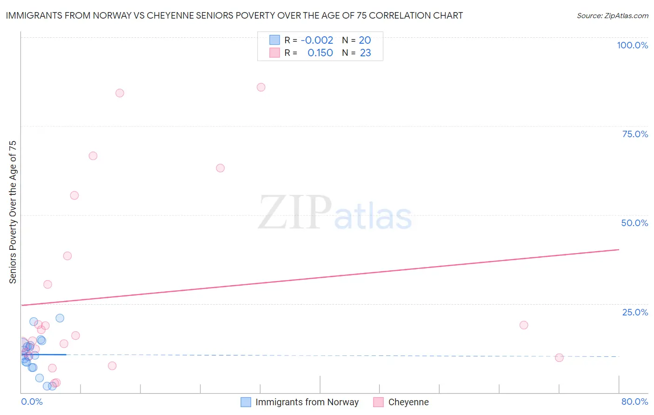Click the Seniors Poverty y-axis title
The width and height of the screenshot is (654, 415).
[x=13, y=212]
